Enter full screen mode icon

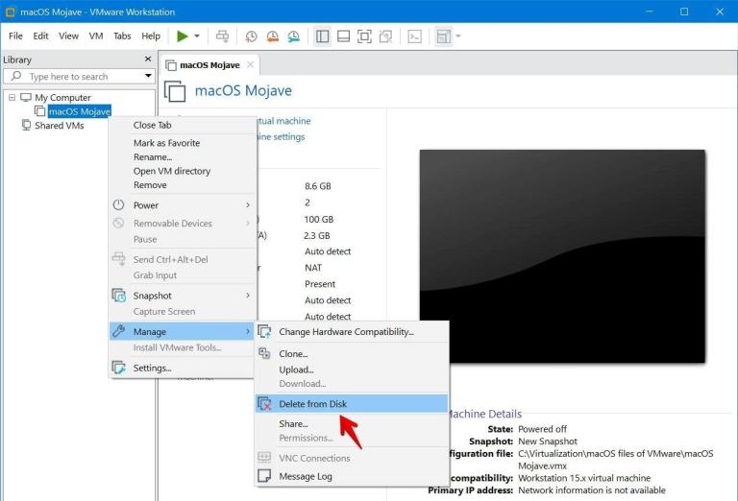tap(364, 36)
